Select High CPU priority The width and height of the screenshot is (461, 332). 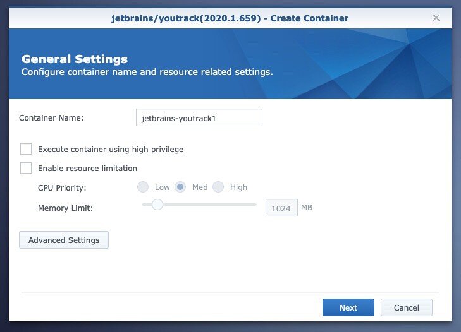point(218,187)
